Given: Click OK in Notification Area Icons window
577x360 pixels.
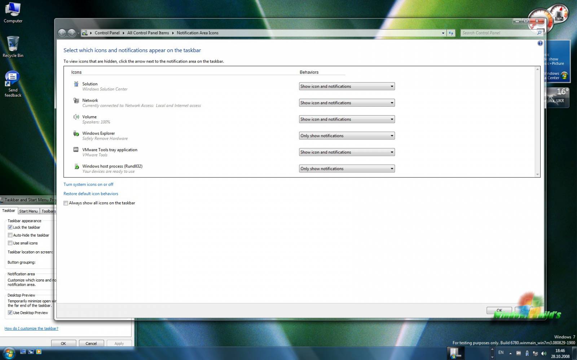Looking at the screenshot, I should 499,310.
